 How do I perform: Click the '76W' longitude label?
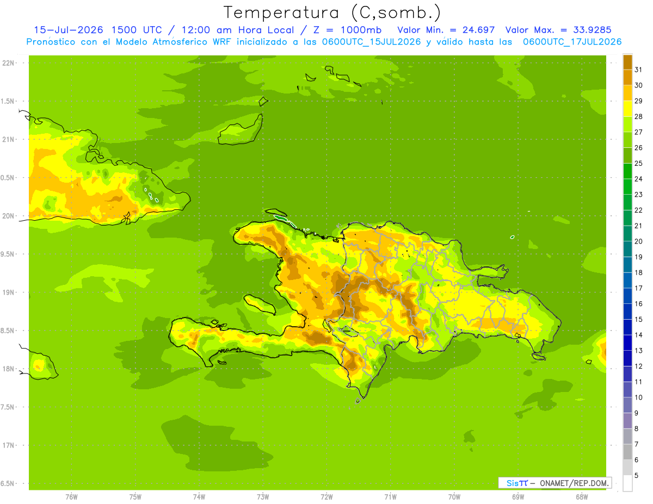pyautogui.click(x=71, y=496)
